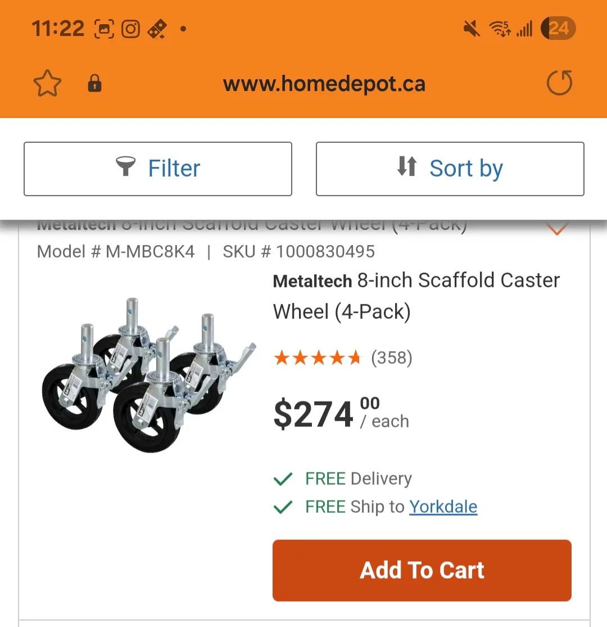Open the Yorkdale store link

tap(443, 507)
